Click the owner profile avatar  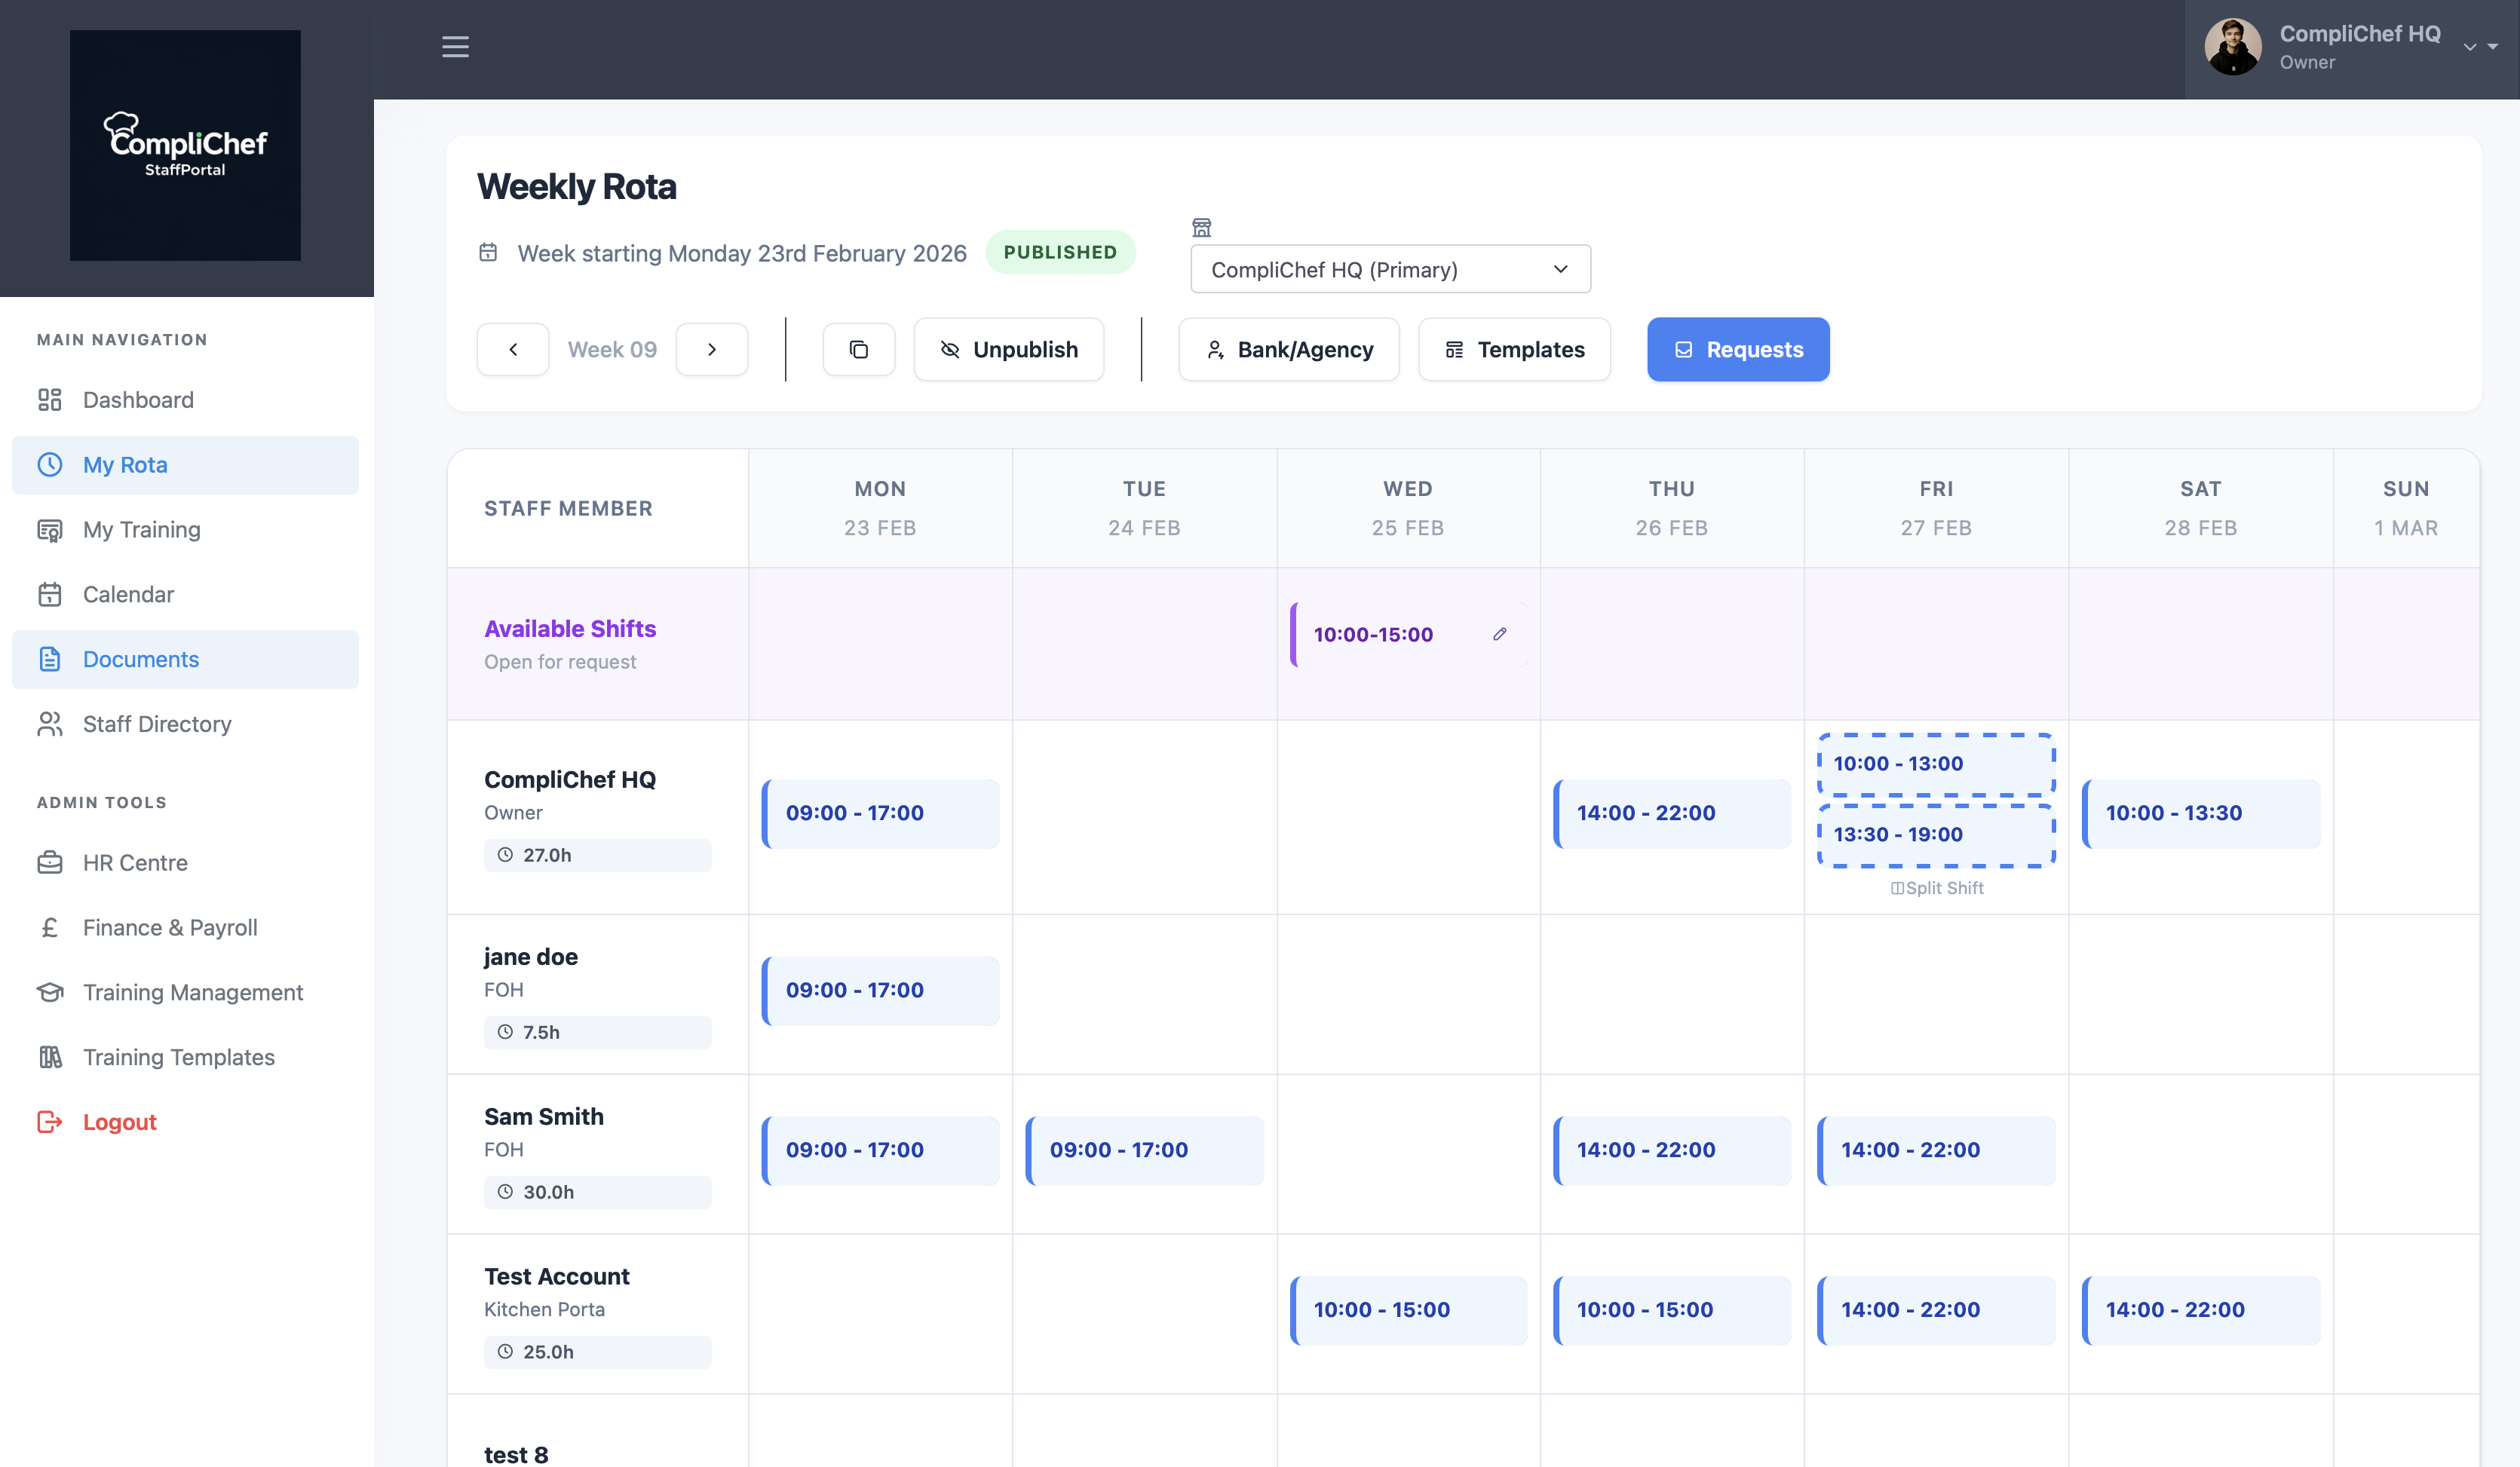click(2232, 47)
